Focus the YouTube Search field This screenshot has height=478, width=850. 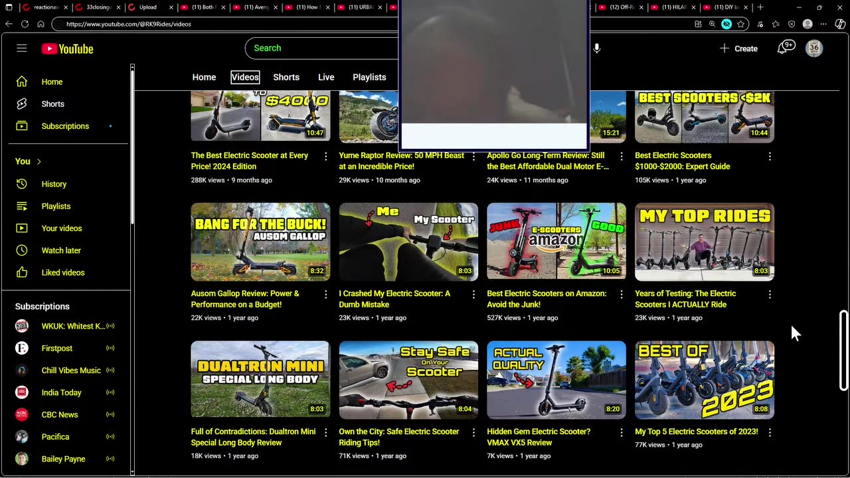pyautogui.click(x=322, y=48)
